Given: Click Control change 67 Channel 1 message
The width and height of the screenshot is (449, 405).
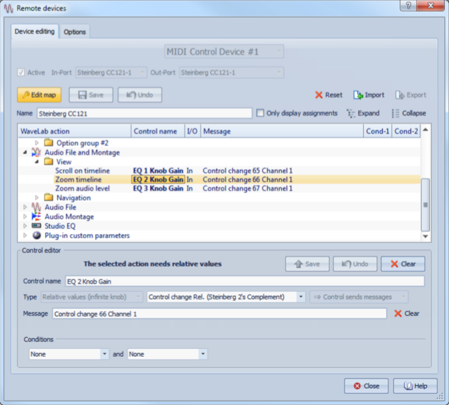Looking at the screenshot, I should pyautogui.click(x=248, y=189).
